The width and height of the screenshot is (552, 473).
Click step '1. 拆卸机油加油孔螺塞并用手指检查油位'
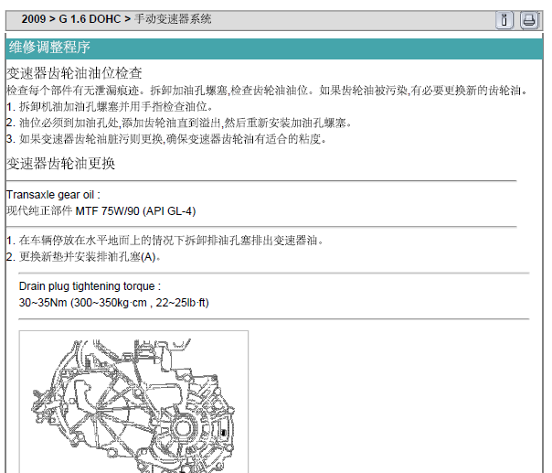110,106
